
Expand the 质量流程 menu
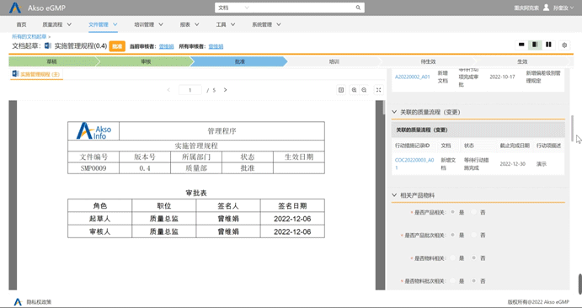pyautogui.click(x=56, y=24)
